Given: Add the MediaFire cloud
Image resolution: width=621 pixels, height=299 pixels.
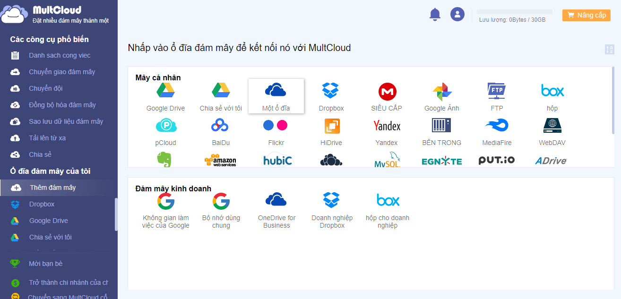Looking at the screenshot, I should [x=497, y=132].
